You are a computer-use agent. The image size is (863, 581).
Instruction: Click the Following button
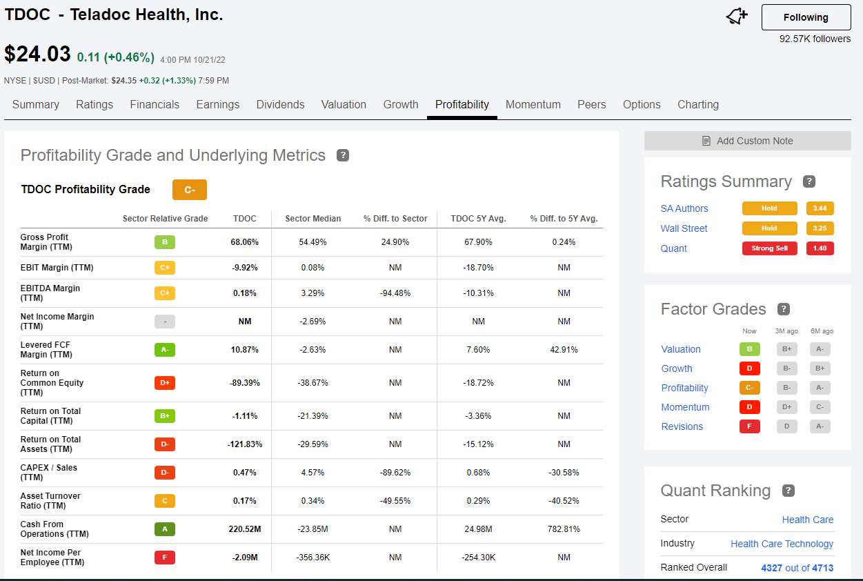(806, 17)
